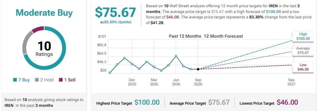Click the first chart point near $28

click(110, 73)
